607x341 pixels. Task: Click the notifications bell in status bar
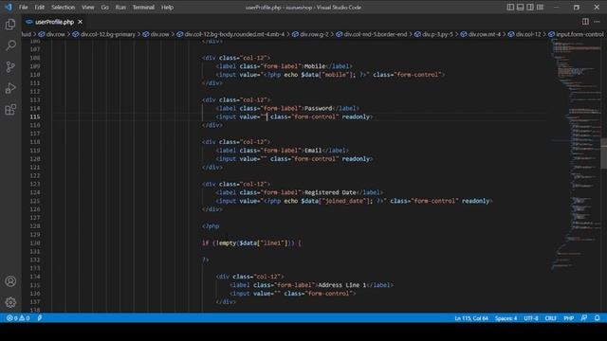pos(597,318)
